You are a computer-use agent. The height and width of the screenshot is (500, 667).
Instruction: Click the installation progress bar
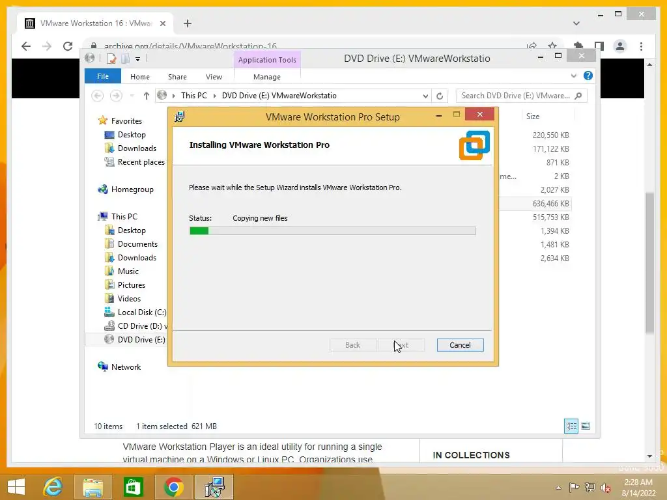point(332,231)
